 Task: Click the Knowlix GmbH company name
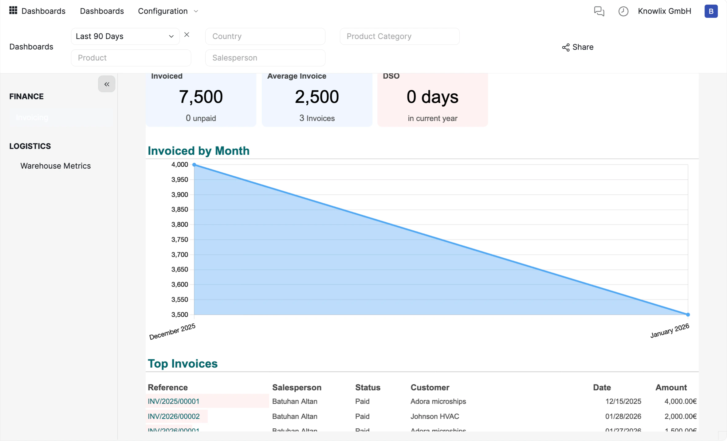click(x=664, y=11)
